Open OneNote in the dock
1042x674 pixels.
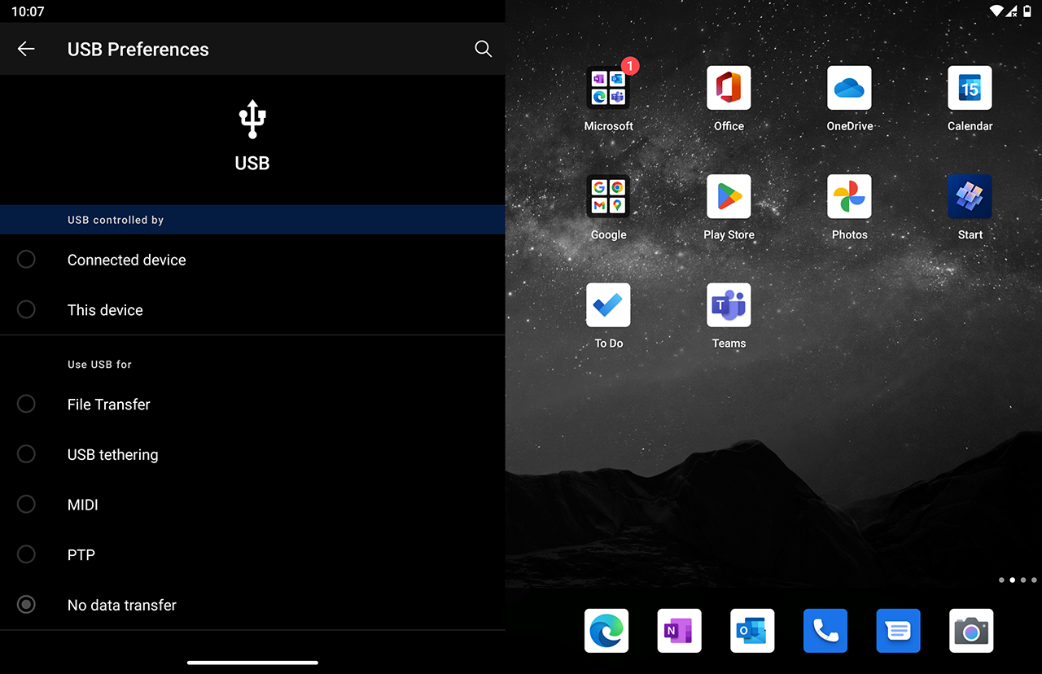[680, 631]
